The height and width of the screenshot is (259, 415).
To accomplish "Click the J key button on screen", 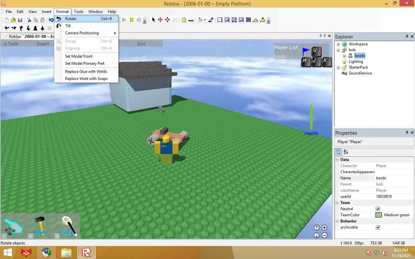I will [316, 62].
